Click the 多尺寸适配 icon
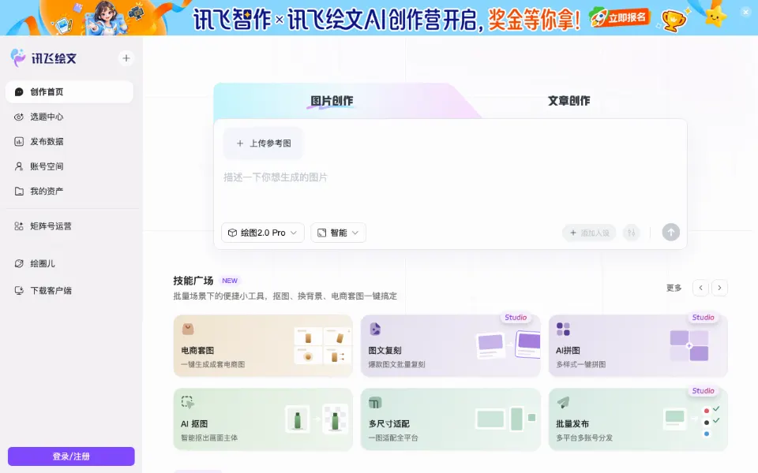 (x=375, y=402)
